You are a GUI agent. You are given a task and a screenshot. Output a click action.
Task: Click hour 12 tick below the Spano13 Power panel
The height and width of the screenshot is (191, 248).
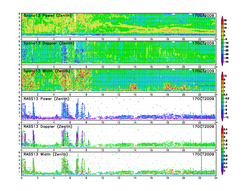coord(119,39)
